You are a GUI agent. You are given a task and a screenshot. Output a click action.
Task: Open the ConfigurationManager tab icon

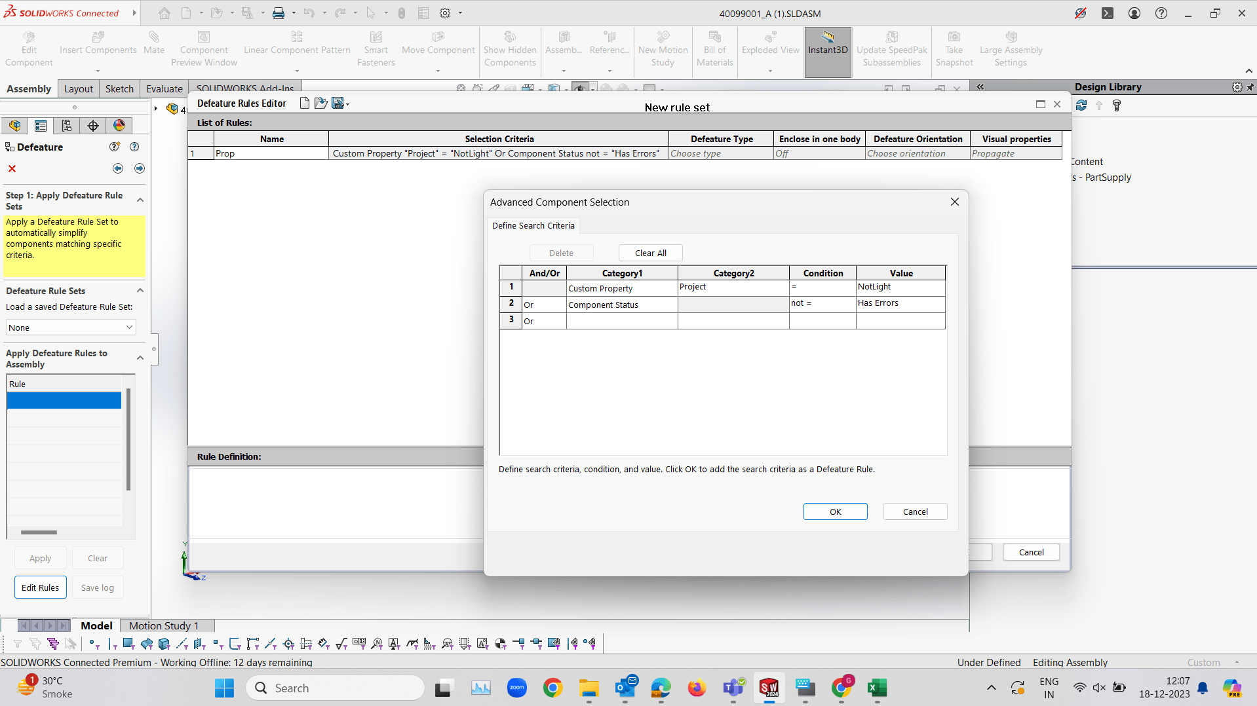pos(67,125)
